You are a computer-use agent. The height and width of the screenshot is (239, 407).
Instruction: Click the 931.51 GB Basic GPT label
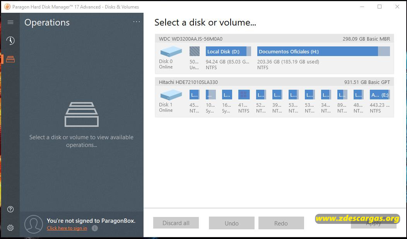click(x=367, y=82)
